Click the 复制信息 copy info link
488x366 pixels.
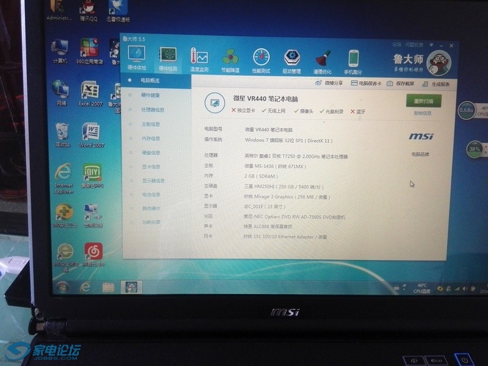click(422, 113)
